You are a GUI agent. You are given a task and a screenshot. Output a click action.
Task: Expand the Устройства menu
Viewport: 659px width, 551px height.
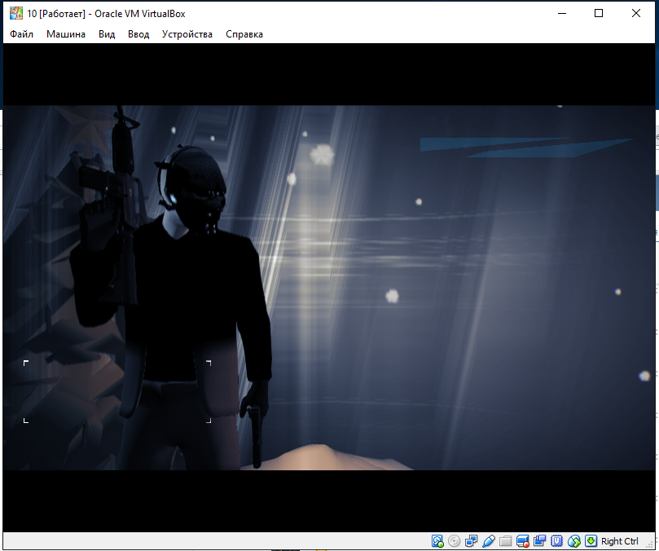187,34
